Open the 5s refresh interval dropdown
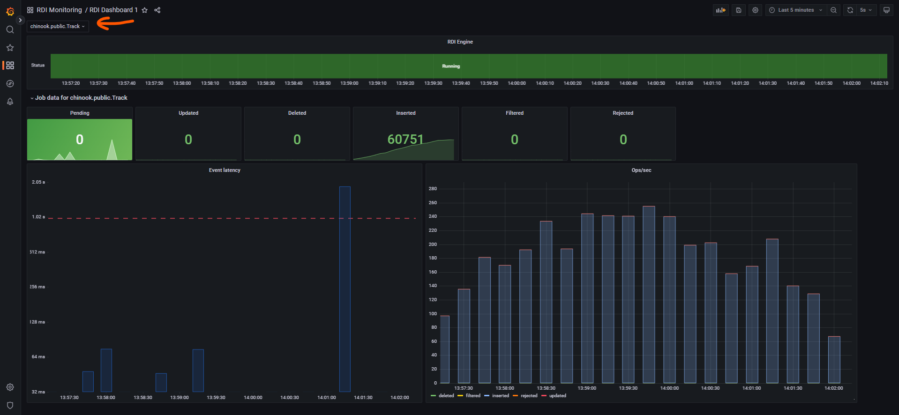The height and width of the screenshot is (415, 899). 866,10
